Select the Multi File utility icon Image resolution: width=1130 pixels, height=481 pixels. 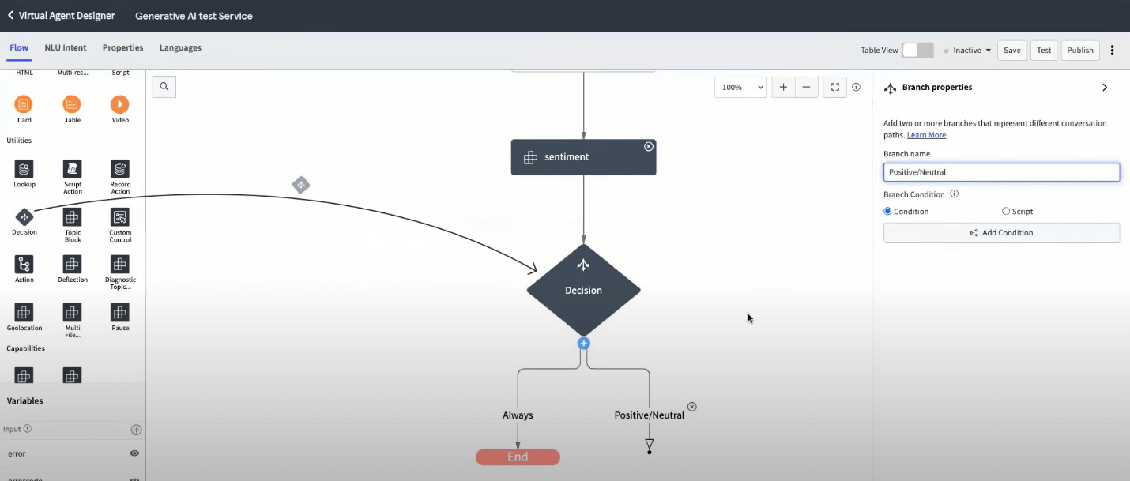(x=72, y=313)
